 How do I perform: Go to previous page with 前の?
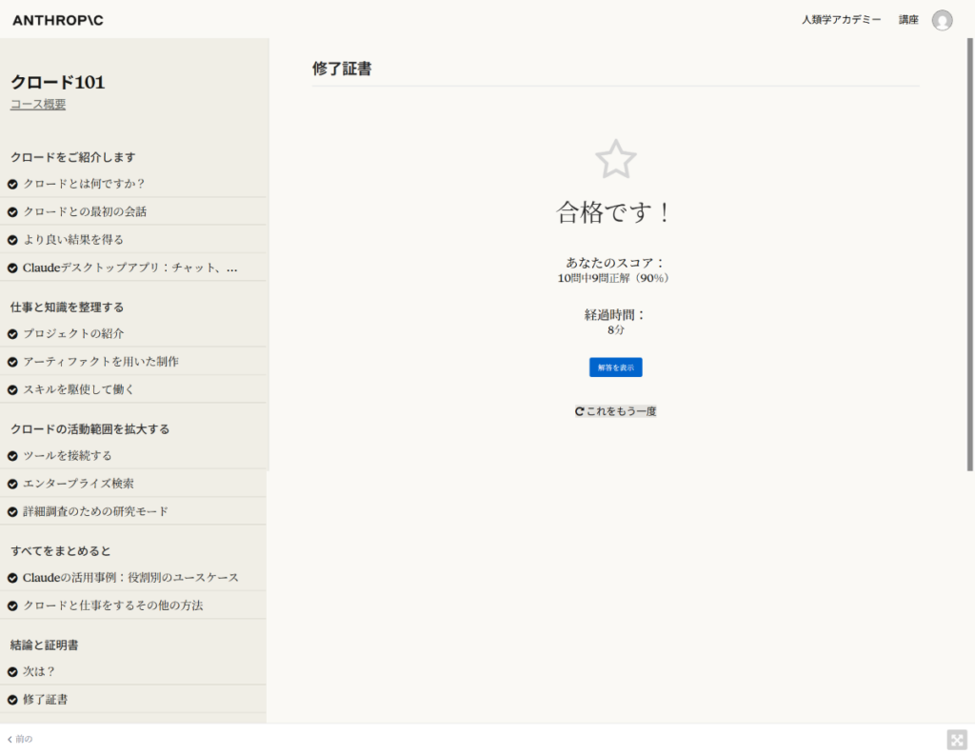[x=20, y=739]
